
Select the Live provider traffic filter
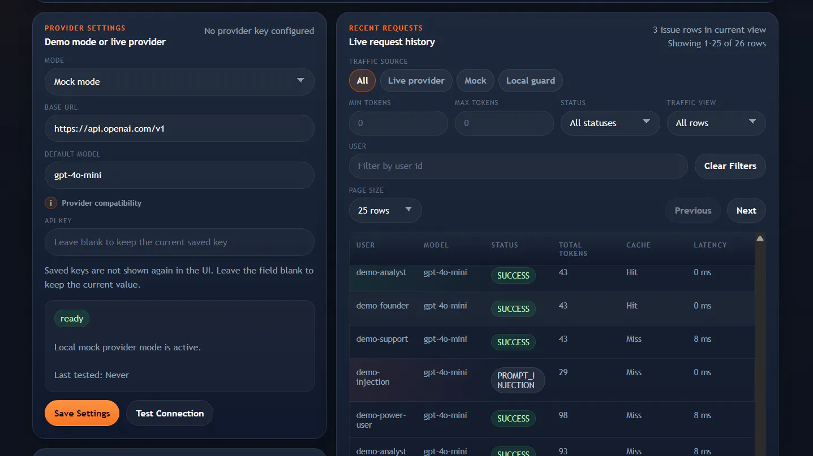416,80
